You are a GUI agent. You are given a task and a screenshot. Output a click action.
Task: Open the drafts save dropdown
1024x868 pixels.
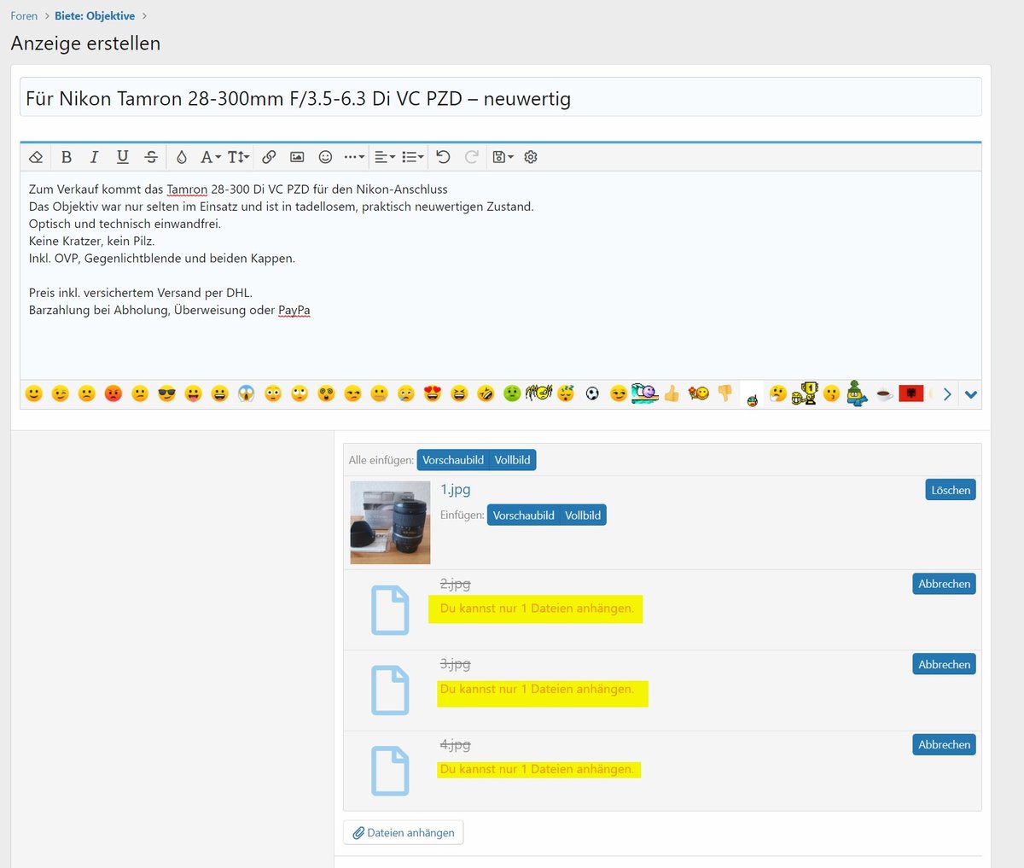(x=503, y=157)
